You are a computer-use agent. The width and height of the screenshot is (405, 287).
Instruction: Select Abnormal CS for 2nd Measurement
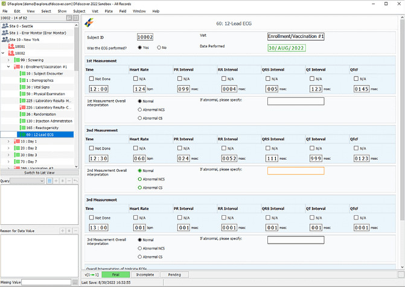point(141,188)
